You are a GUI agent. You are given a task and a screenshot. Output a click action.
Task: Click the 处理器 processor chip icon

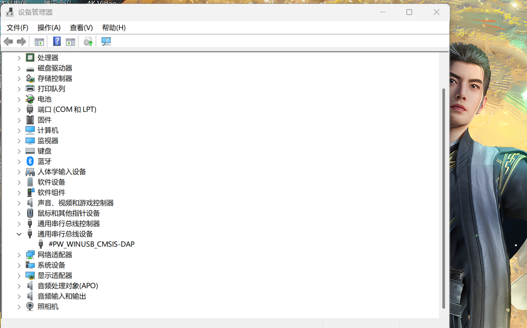coord(30,58)
